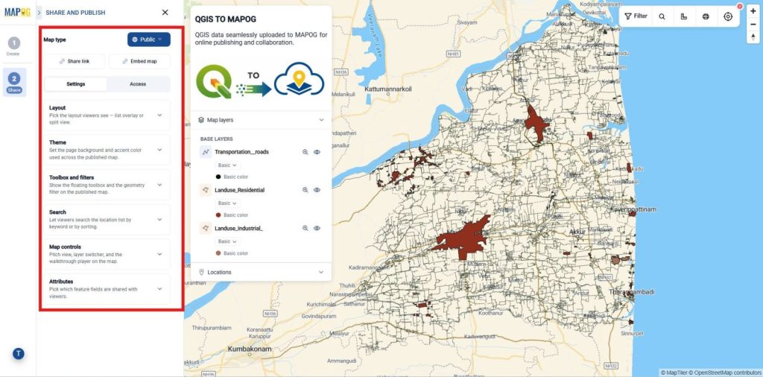763x377 pixels.
Task: Open the Public map type dropdown
Action: tap(149, 39)
